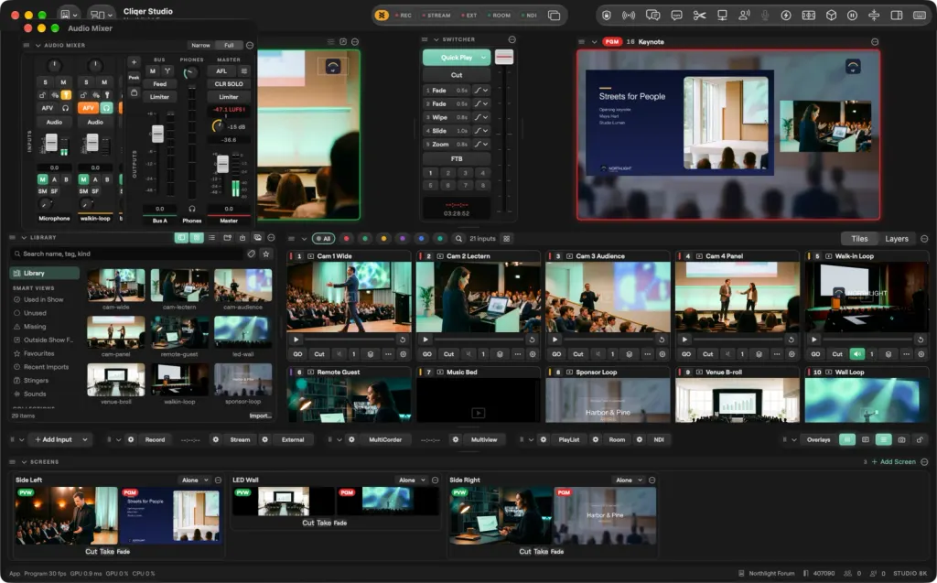Image resolution: width=937 pixels, height=583 pixels.
Task: Click the camera snapshot icon near Overlays
Action: [901, 439]
